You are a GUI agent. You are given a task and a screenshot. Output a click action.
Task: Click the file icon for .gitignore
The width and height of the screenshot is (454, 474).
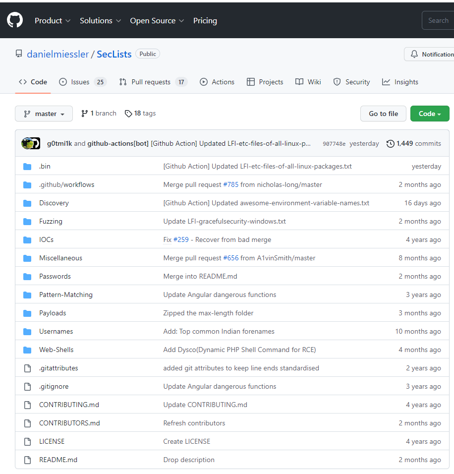pos(27,387)
